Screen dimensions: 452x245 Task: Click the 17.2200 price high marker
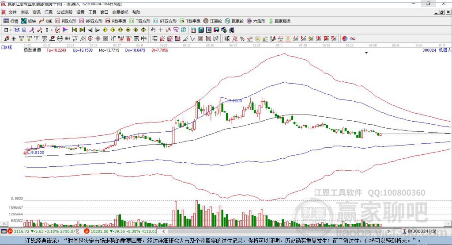[x=234, y=101]
